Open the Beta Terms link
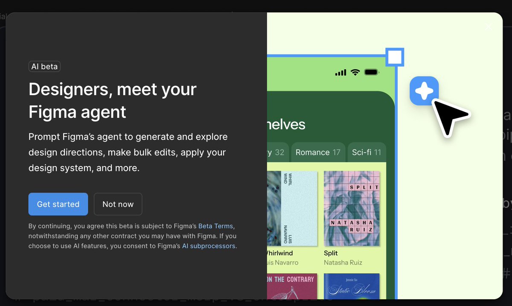This screenshot has height=306, width=512. (x=215, y=226)
